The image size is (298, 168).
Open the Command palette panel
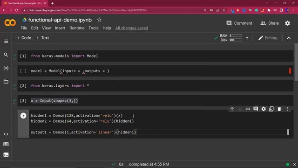click(6, 144)
